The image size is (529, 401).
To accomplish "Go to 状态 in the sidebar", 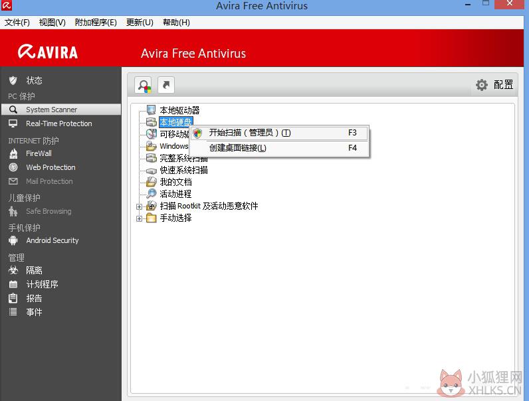I will pyautogui.click(x=34, y=80).
